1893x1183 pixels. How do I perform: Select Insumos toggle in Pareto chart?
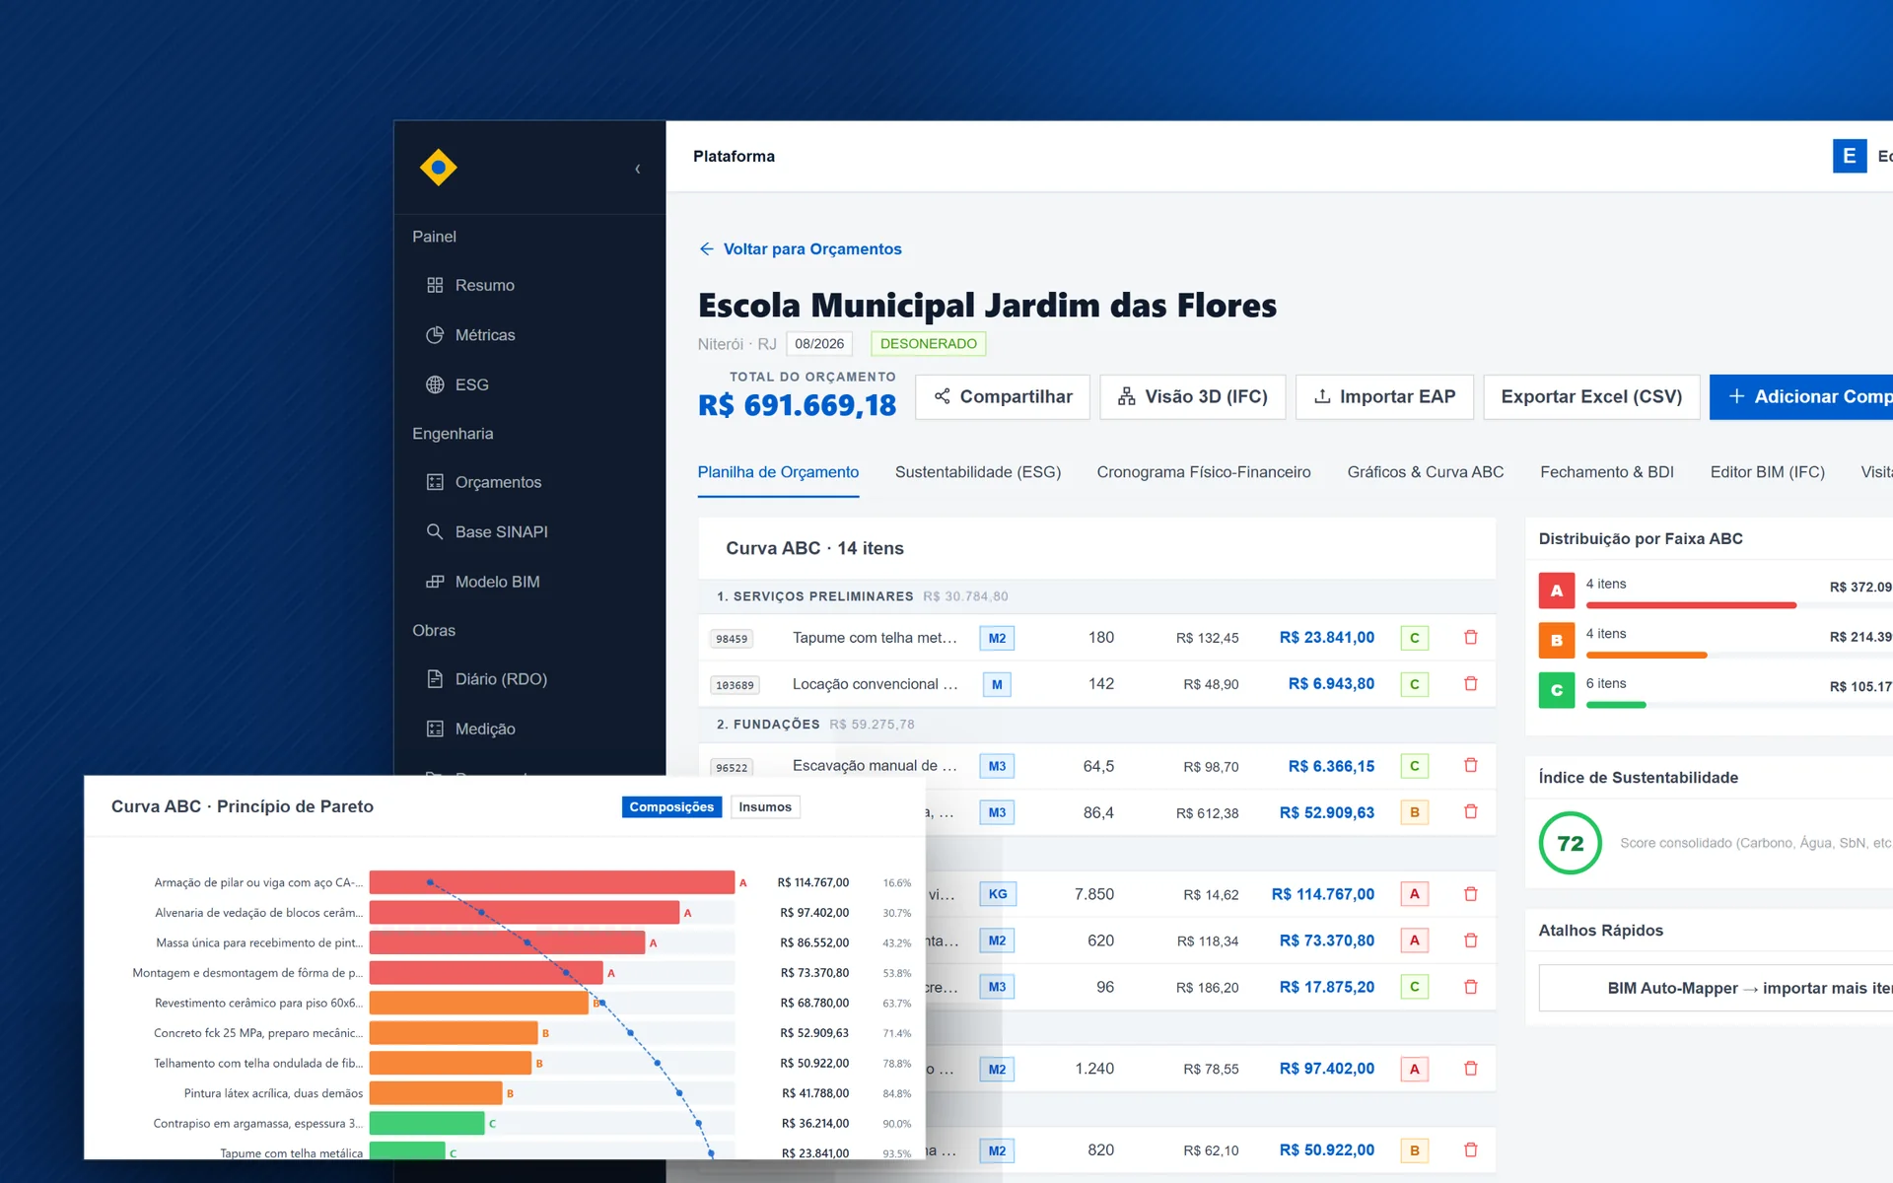coord(765,807)
